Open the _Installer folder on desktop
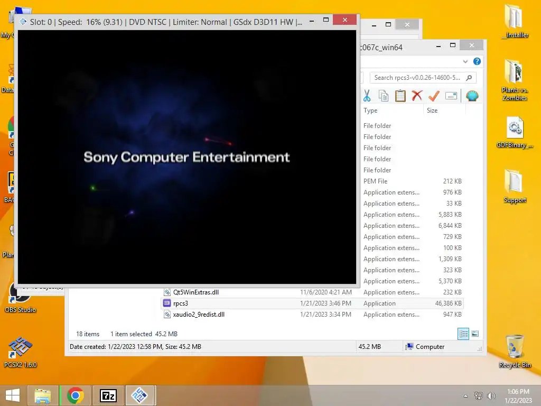 pos(515,21)
